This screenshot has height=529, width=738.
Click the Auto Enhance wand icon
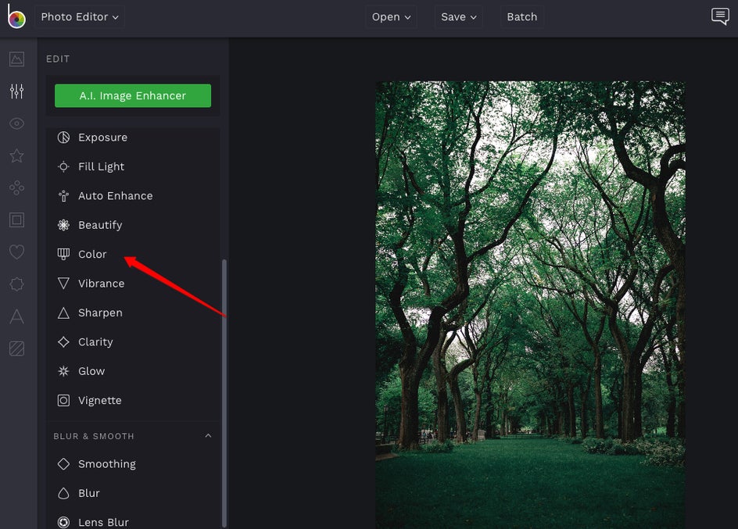click(63, 195)
